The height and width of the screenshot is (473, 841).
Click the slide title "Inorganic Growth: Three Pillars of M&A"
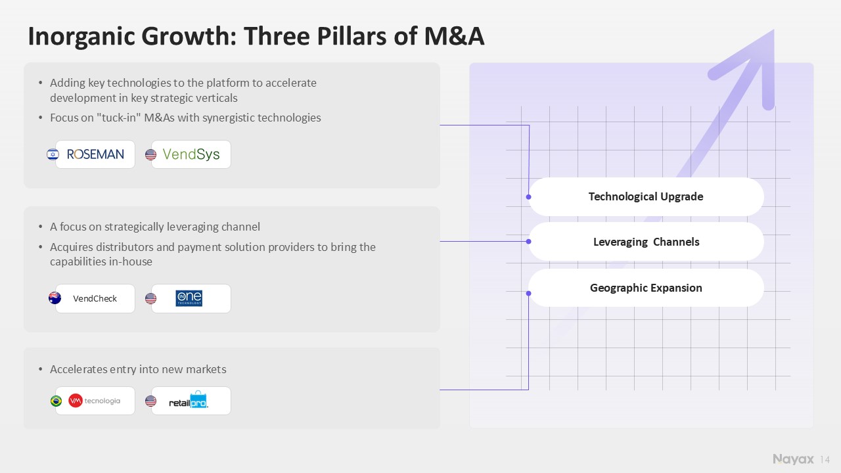pyautogui.click(x=256, y=37)
